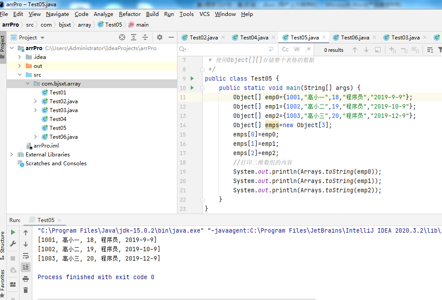Expand Test02.java in Project tree
Image resolution: width=442 pixels, height=300 pixels.
35,101
